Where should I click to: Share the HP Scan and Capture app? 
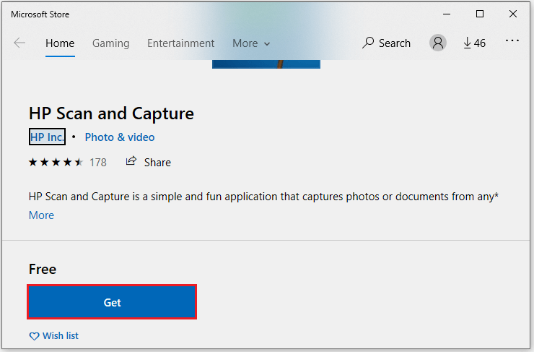[x=148, y=162]
